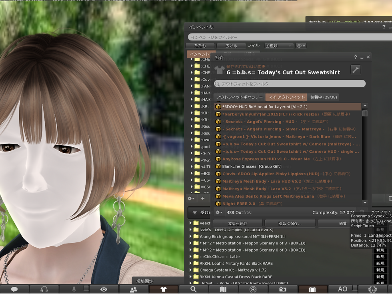Screen dimensions: 392x294
Task: Click the AO animation overrider button
Action: tap(342, 289)
